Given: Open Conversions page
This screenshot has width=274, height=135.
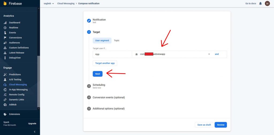Looking at the screenshot, I should (16, 38).
